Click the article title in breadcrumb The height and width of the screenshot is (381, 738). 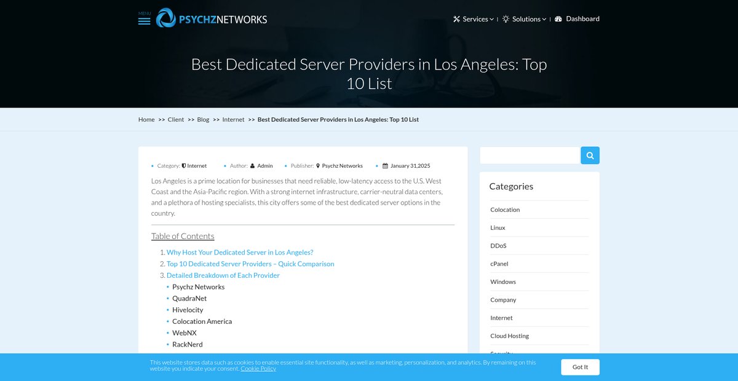click(338, 119)
